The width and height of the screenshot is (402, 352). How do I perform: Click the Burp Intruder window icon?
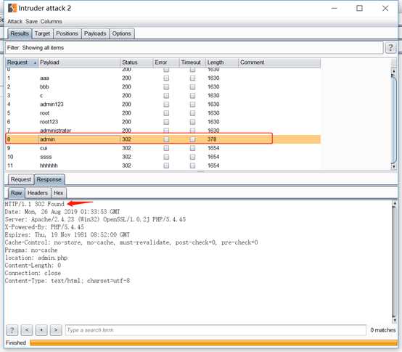12,8
